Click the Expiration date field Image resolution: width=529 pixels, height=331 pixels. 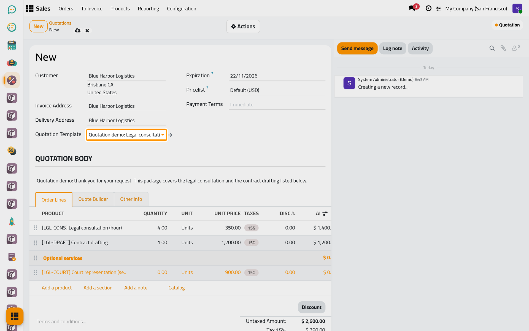(x=277, y=76)
